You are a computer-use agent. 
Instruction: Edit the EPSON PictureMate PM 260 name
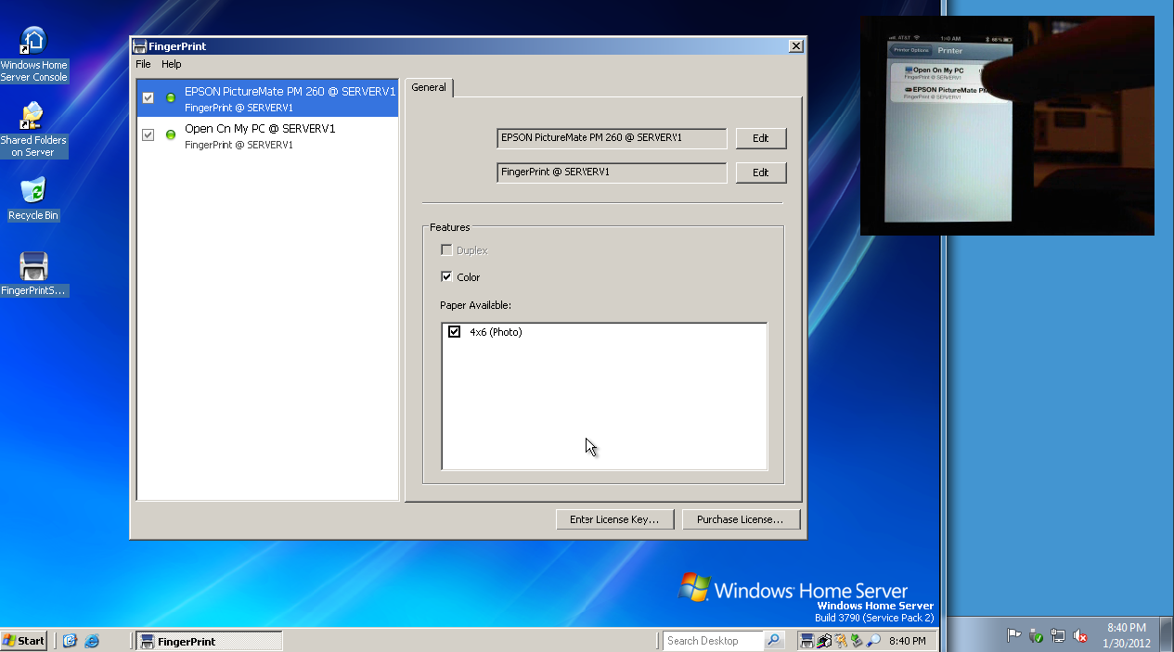761,138
